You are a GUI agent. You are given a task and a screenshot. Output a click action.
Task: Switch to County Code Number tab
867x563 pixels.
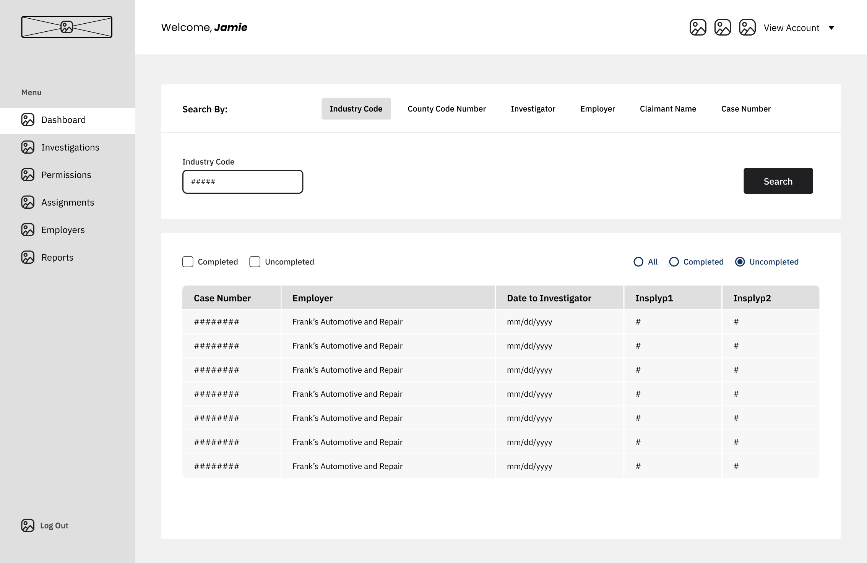tap(446, 109)
